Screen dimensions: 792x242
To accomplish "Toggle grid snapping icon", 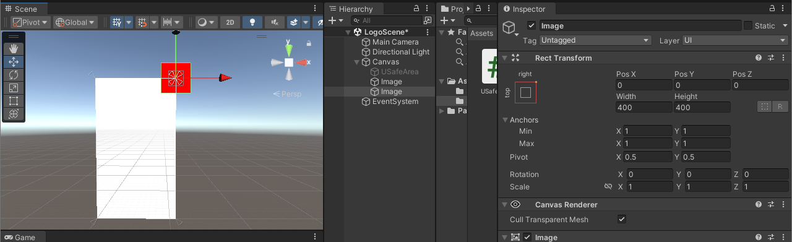I will coord(142,22).
